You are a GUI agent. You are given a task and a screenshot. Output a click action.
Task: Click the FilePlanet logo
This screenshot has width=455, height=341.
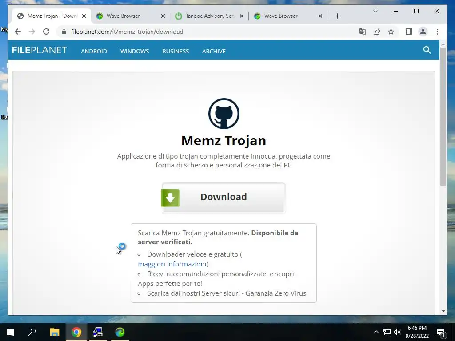click(40, 50)
